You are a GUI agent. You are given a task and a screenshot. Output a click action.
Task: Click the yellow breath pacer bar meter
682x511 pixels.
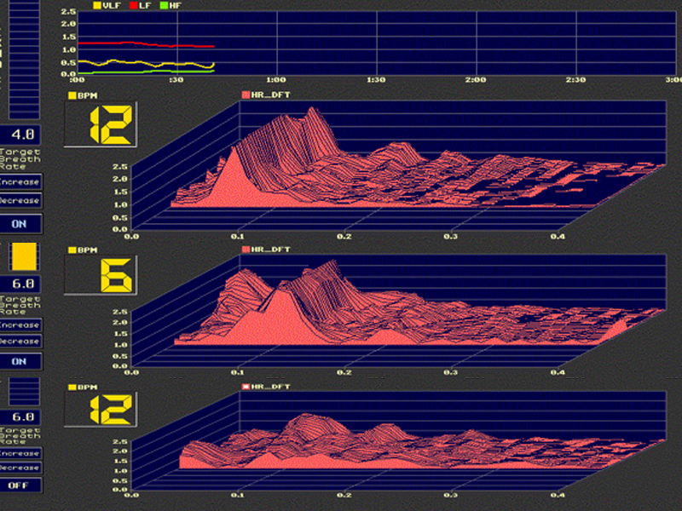(24, 256)
